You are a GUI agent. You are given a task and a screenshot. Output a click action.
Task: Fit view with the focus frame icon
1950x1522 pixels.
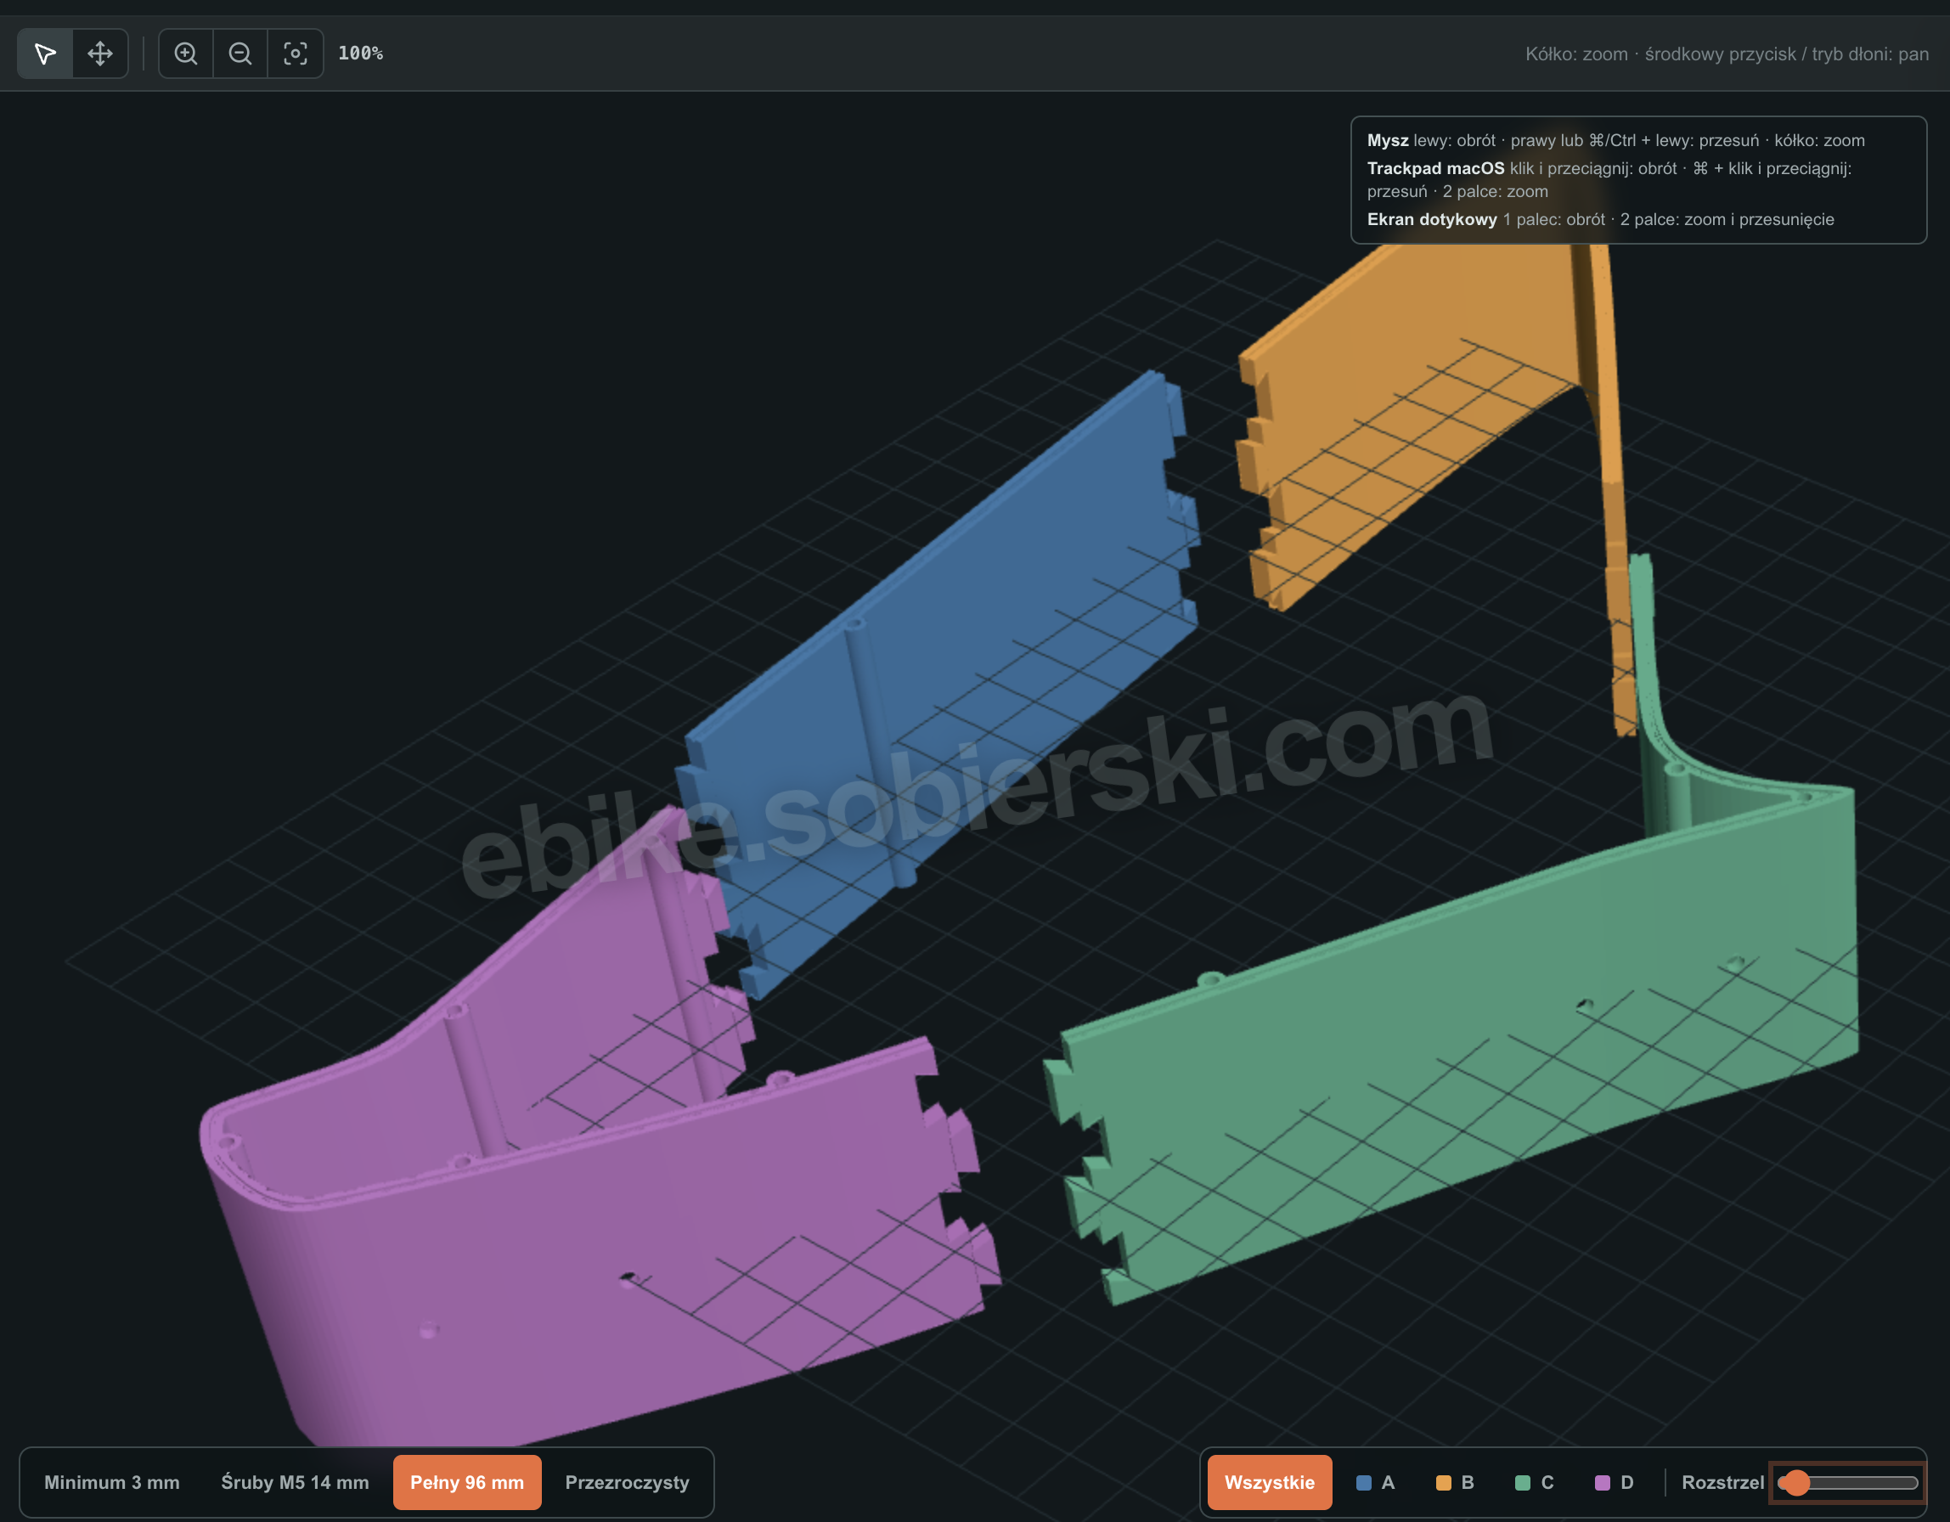coord(296,54)
